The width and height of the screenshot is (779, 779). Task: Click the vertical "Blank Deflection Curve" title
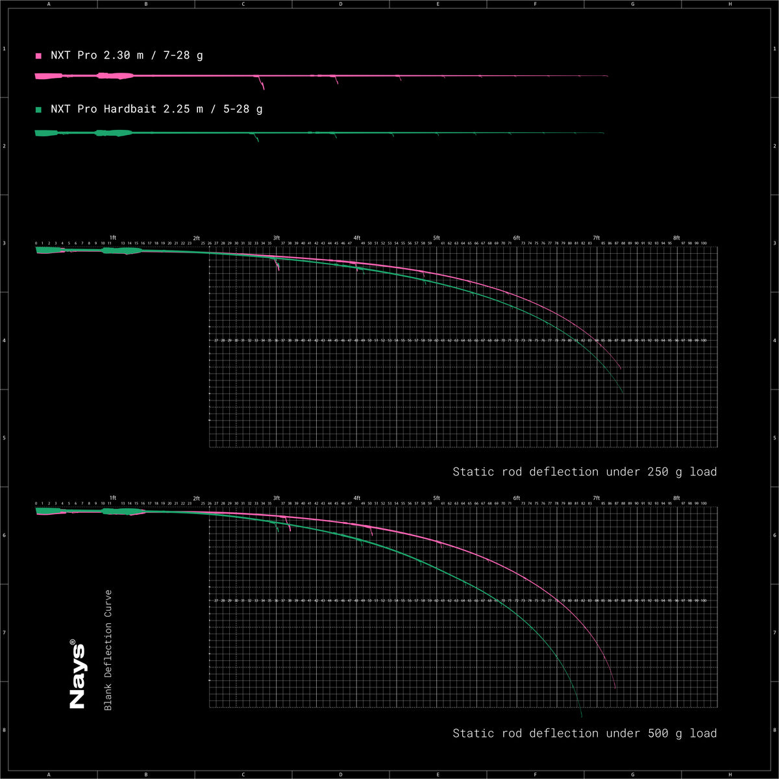point(108,650)
